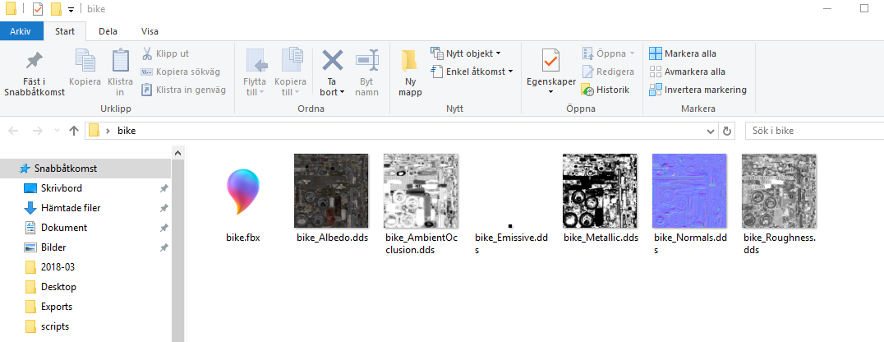This screenshot has height=342, width=884.
Task: Create a new folder with Ny mapp
Action: click(x=410, y=73)
